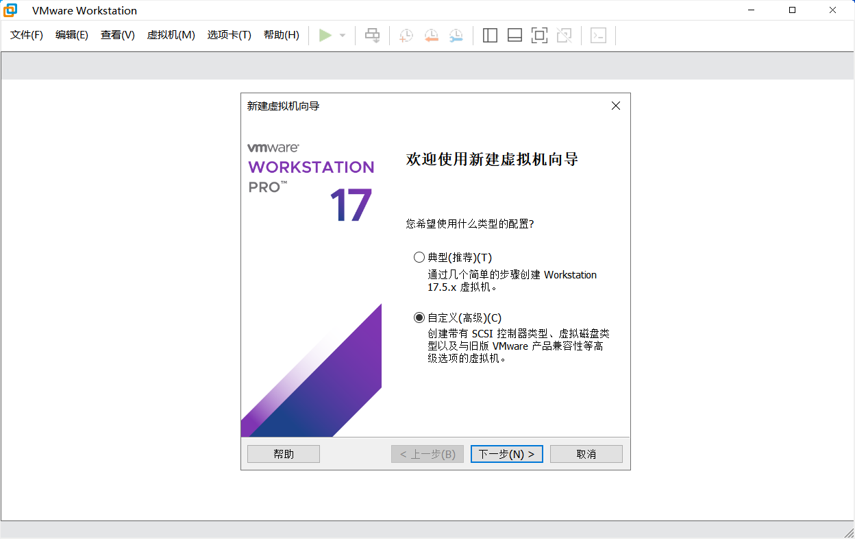Viewport: 855px width, 539px height.
Task: Send Ctrl+Alt+Del to the guest
Action: (x=372, y=35)
